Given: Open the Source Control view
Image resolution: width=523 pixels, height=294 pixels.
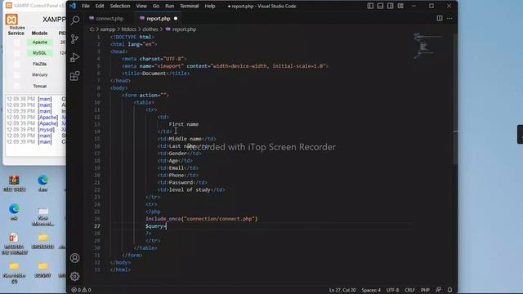Looking at the screenshot, I should click(x=75, y=39).
